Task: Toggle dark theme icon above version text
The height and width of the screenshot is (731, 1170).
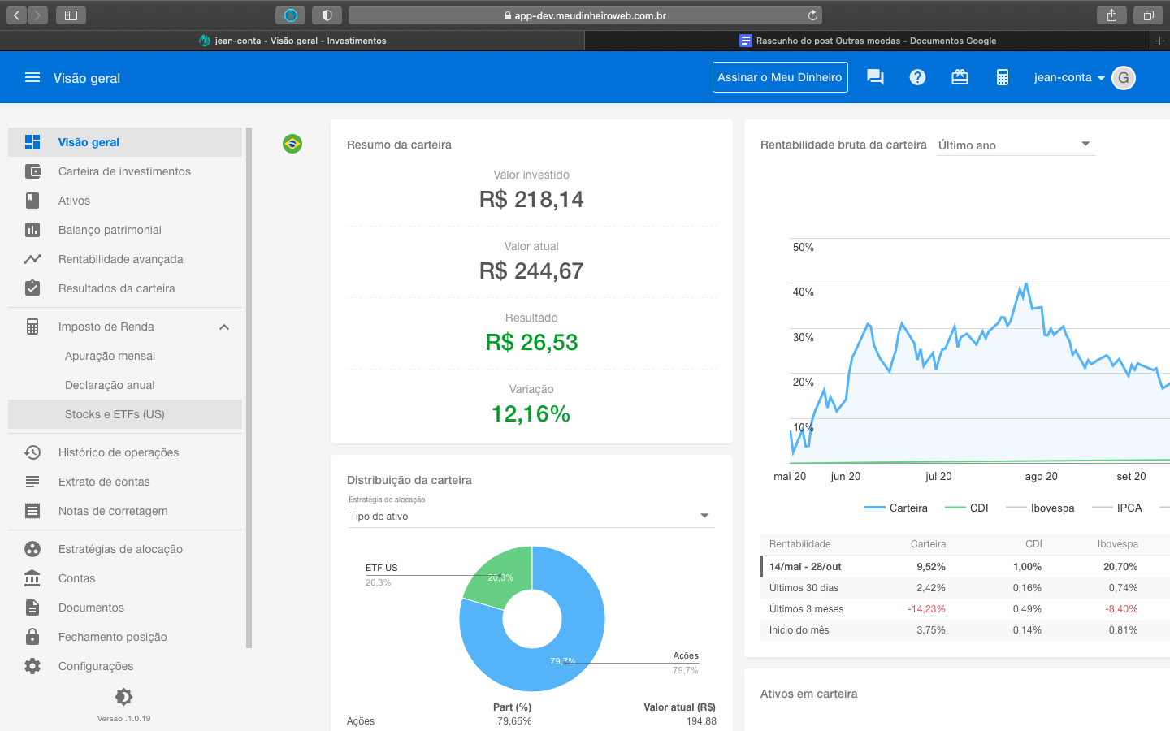Action: point(123,697)
